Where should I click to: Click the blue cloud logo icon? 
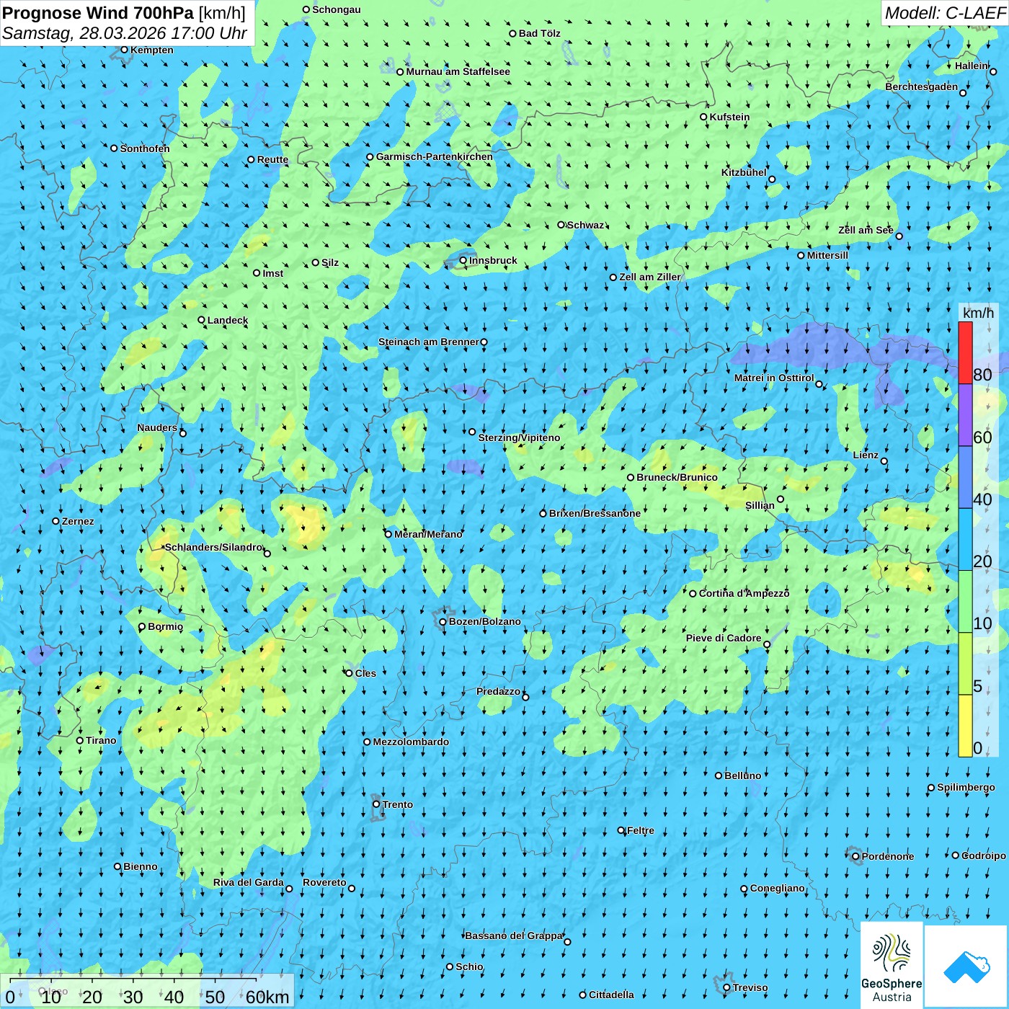pos(966,966)
